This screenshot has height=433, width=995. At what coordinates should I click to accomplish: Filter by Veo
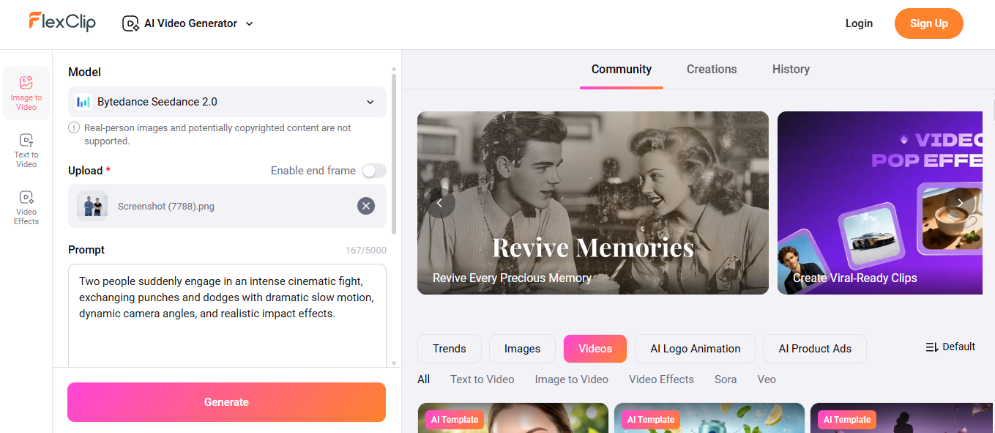767,380
